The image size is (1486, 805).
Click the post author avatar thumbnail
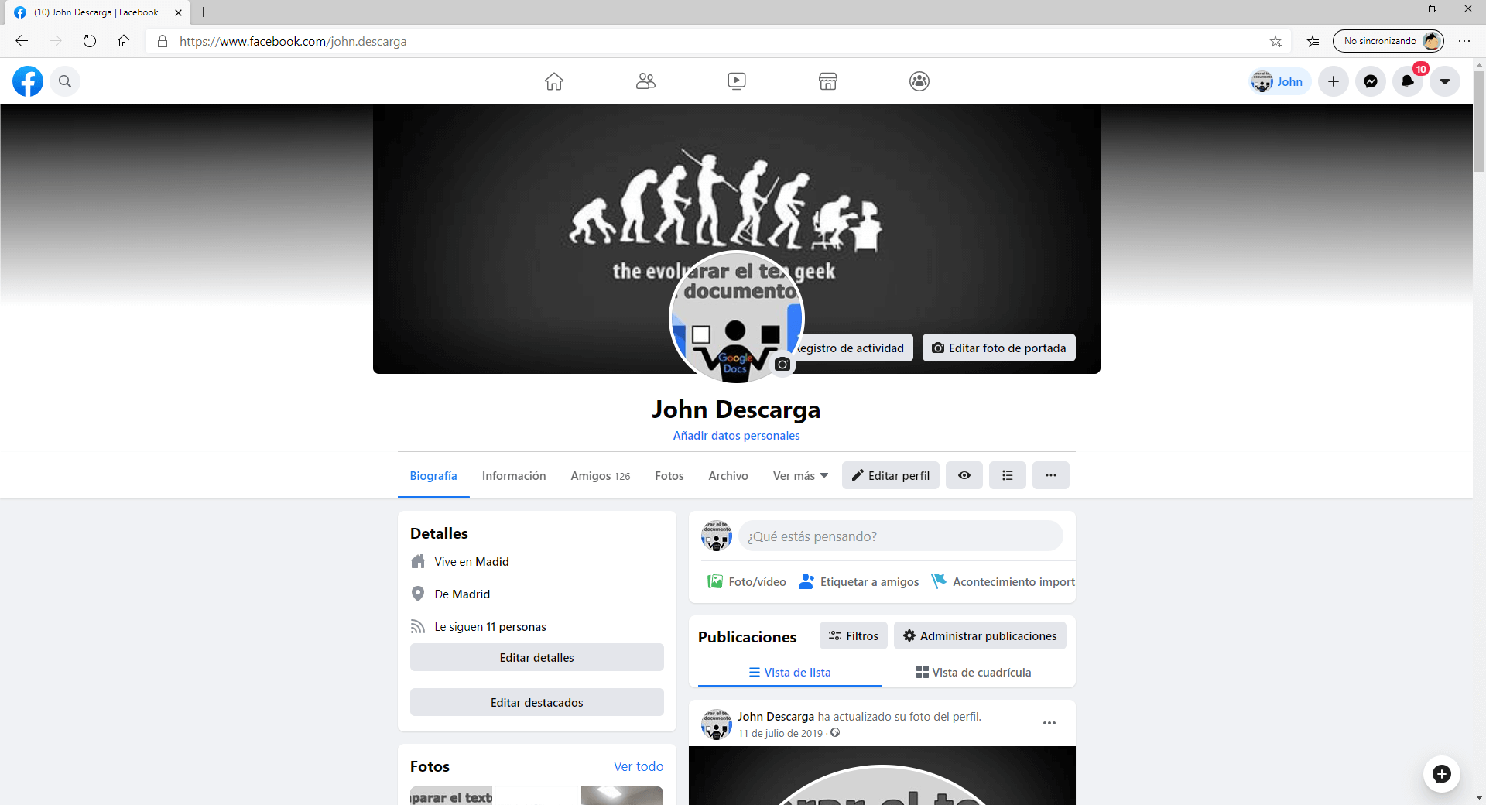coord(716,724)
